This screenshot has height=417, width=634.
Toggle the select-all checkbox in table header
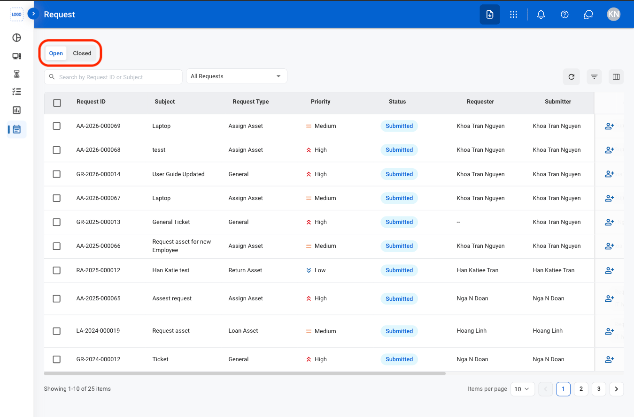[57, 103]
